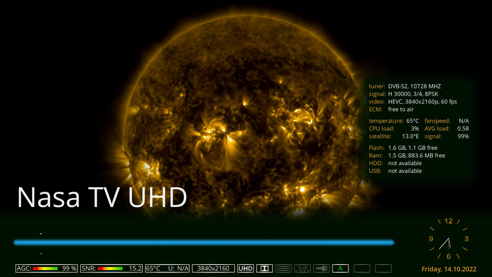Click the video: label

click(377, 102)
